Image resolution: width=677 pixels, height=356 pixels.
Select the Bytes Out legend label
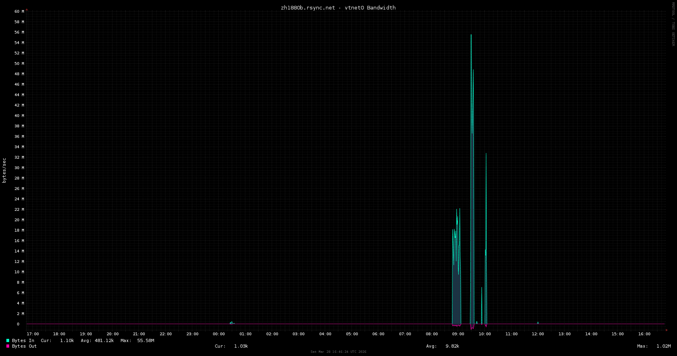tap(24, 346)
